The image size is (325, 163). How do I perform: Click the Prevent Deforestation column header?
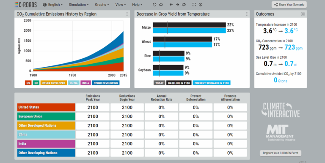pyautogui.click(x=196, y=98)
